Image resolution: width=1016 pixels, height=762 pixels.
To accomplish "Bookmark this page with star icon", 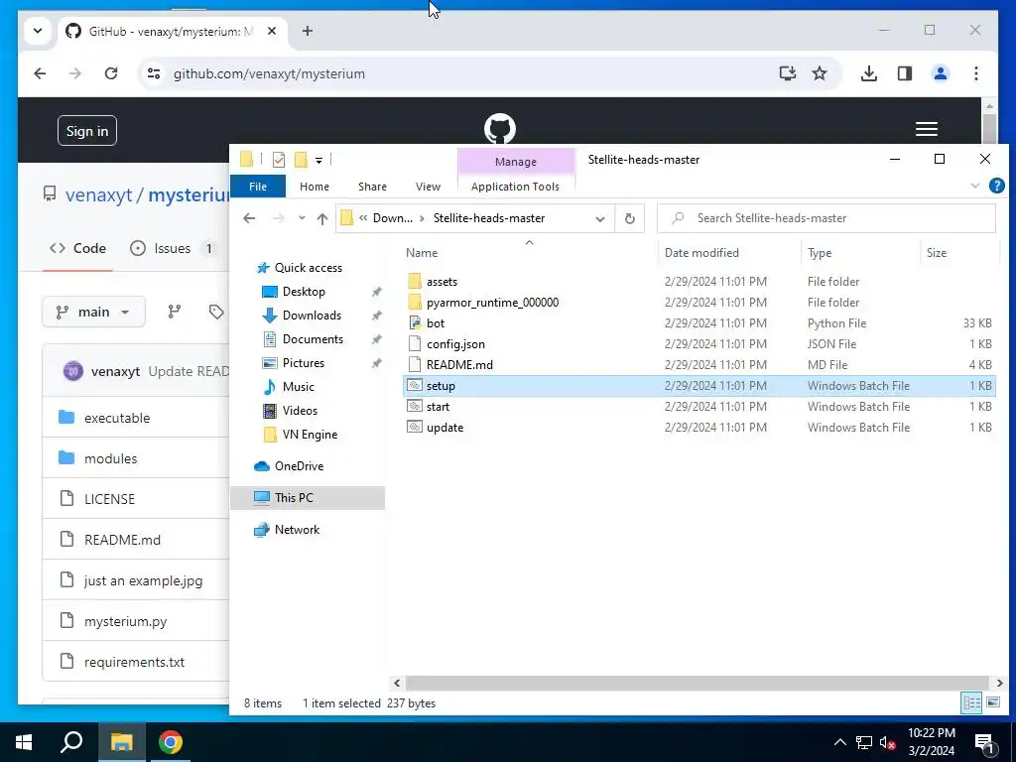I will point(820,73).
